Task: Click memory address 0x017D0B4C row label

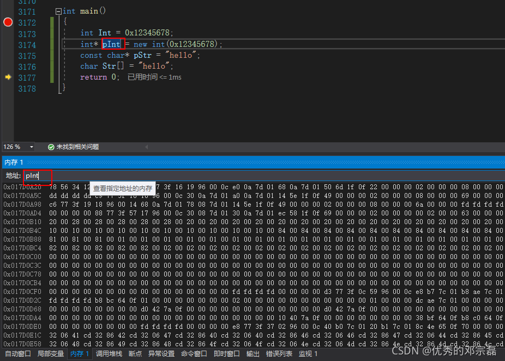Action: pos(22,231)
